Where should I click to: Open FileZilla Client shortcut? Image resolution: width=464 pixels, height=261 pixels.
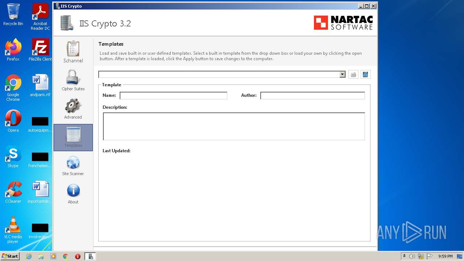pos(40,50)
